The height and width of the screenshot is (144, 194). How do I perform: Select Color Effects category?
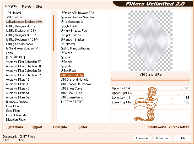(x=14, y=106)
